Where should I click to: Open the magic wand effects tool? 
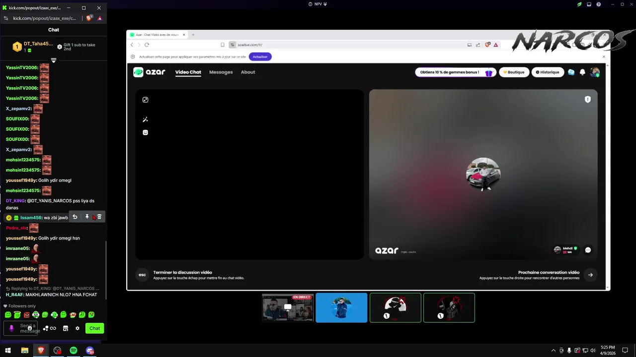point(145,119)
